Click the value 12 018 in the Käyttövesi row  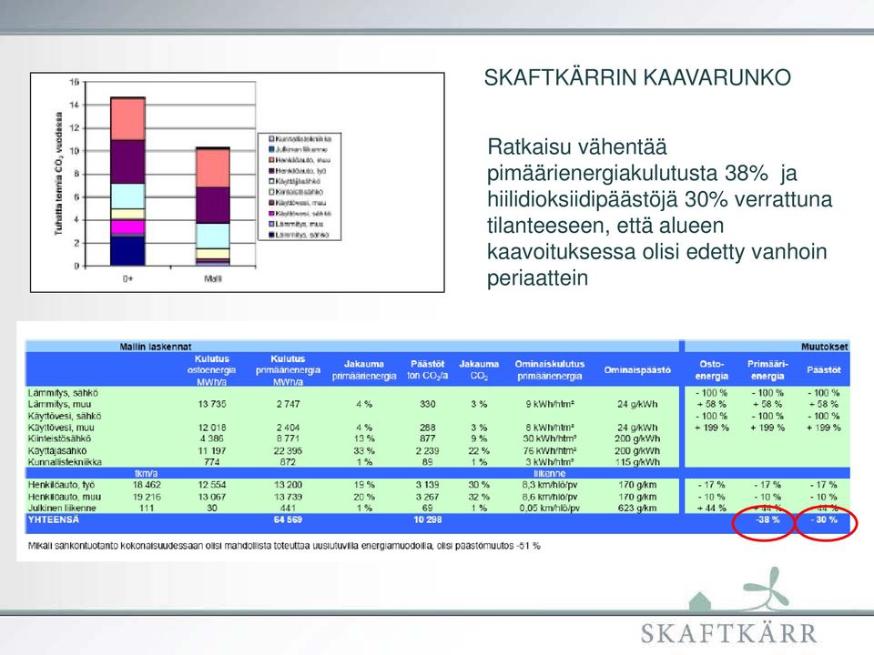[x=212, y=428]
